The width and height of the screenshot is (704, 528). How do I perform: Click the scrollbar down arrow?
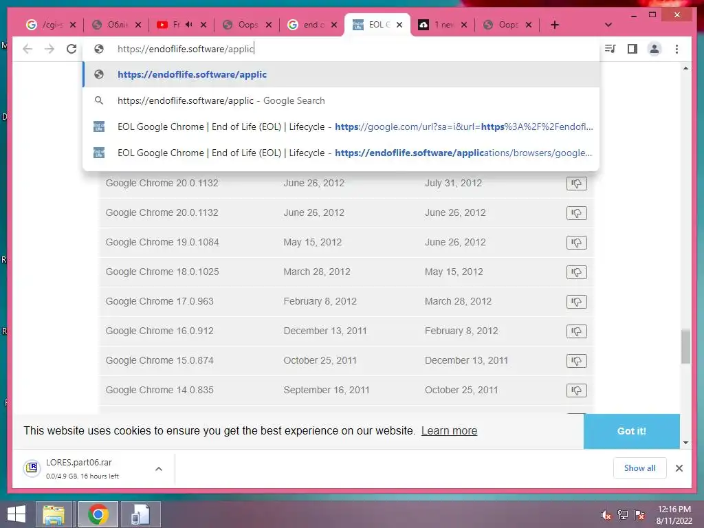tap(685, 443)
